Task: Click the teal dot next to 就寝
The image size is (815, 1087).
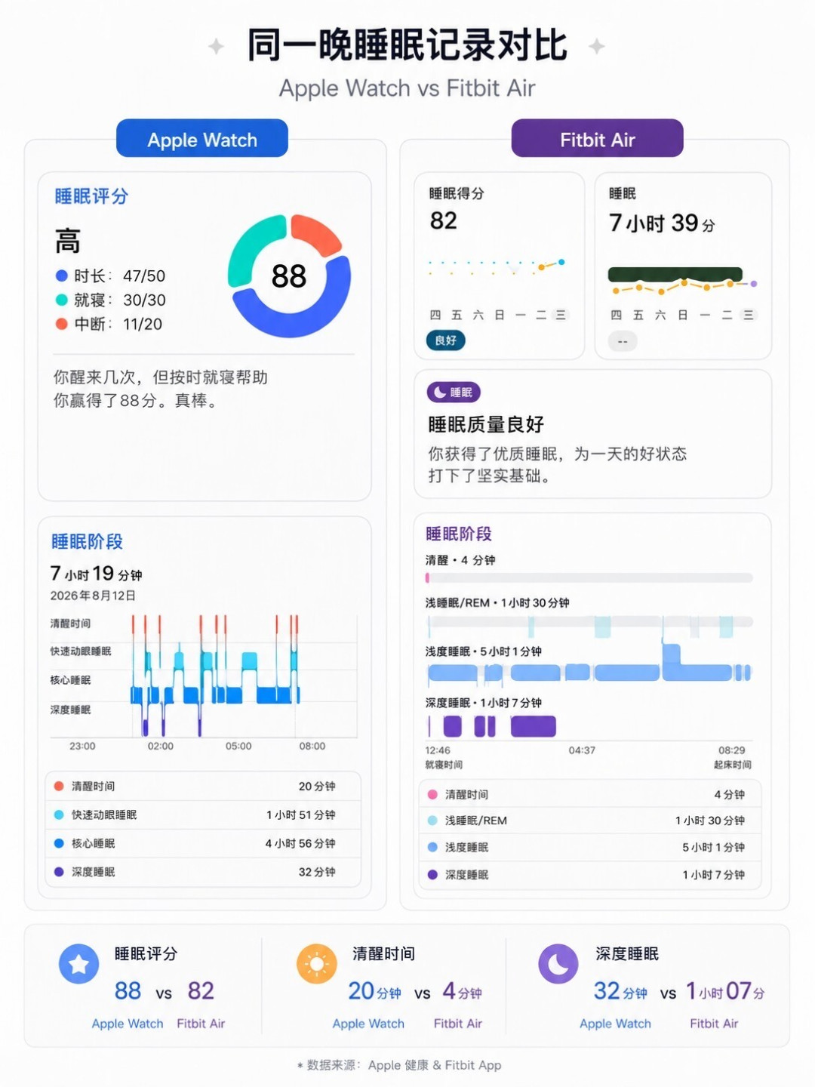Action: (62, 300)
